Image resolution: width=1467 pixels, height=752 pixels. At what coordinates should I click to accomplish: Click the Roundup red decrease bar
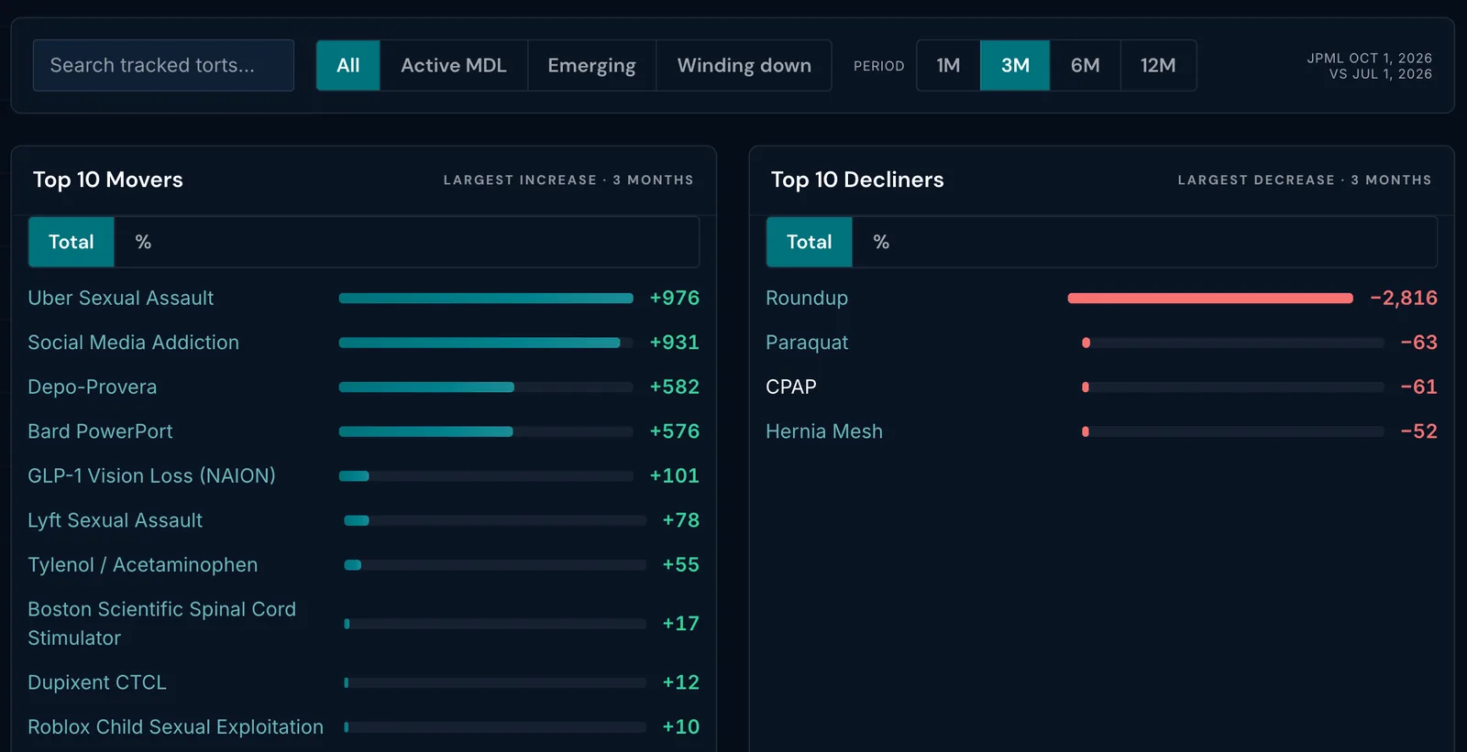1210,298
